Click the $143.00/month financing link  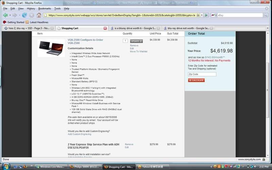[215, 57]
